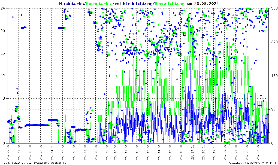Click the left axis label '24'
Image resolution: width=278 pixels, height=165 pixels.
[3, 8]
